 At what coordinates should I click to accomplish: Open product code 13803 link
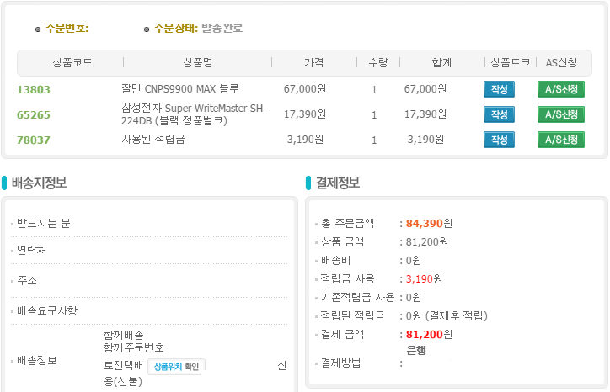tap(34, 89)
